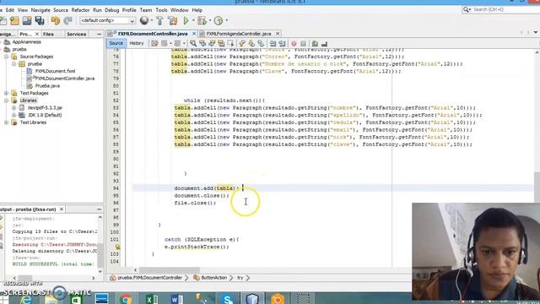This screenshot has width=540, height=304.
Task: Click the editor horizontal scrollbar thumb
Action: pyautogui.click(x=169, y=270)
